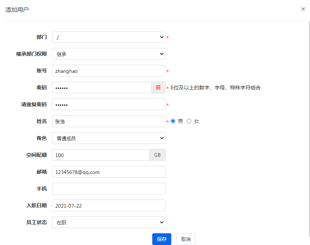Click the red 弱 password strength indicator
Viewport: 310px width, 245px height.
[158, 88]
